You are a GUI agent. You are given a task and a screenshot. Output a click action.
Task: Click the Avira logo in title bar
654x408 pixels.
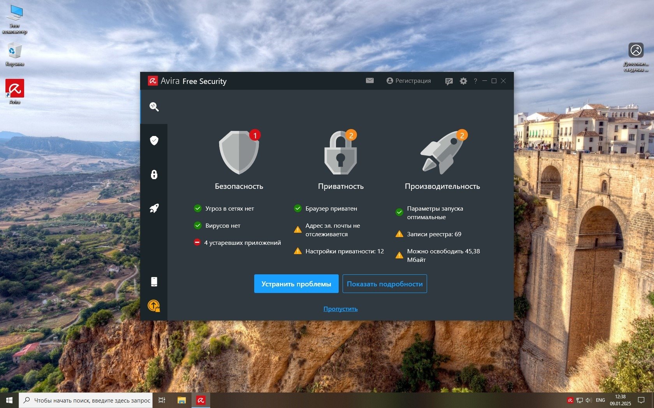pos(153,81)
